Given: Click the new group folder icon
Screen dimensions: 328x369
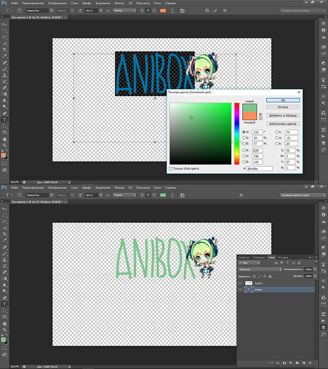Looking at the screenshot, I should (297, 362).
